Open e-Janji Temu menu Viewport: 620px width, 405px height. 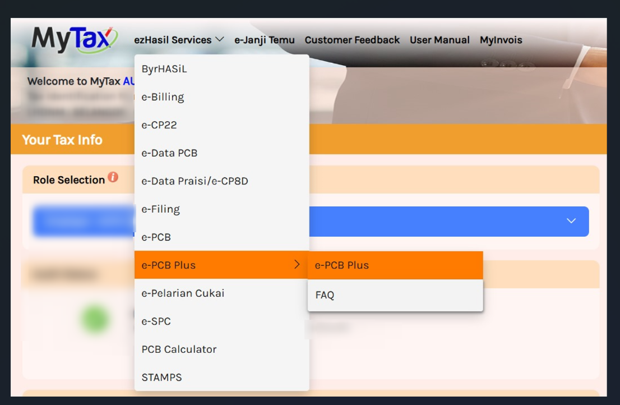point(265,40)
